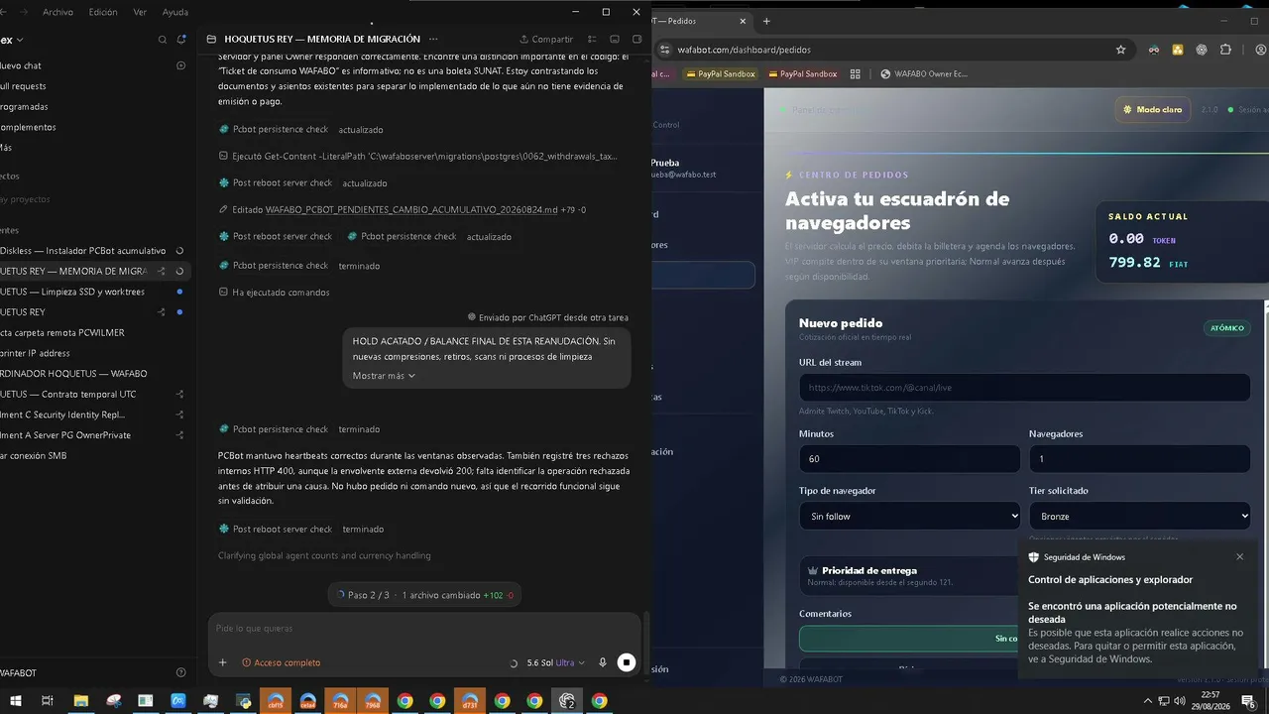The height and width of the screenshot is (714, 1269).
Task: Open bookmark groups grid icon
Action: tap(856, 73)
